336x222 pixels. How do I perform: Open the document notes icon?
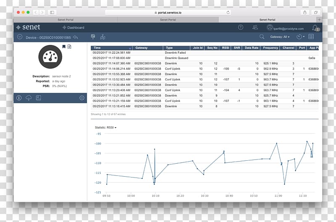click(x=69, y=47)
